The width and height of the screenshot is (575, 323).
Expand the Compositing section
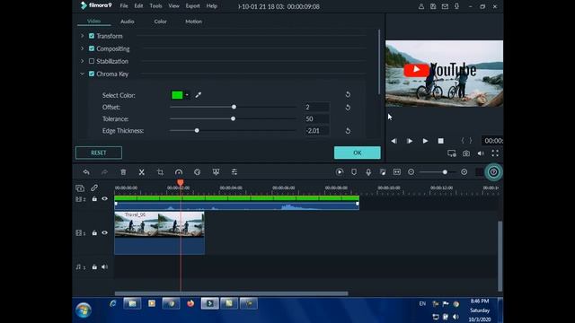[82, 48]
